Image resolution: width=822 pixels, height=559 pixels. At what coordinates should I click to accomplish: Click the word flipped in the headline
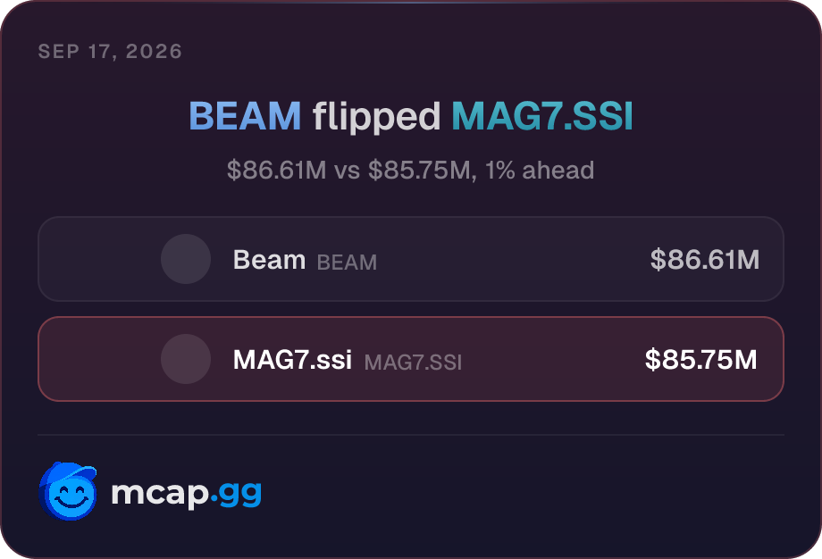coord(376,117)
